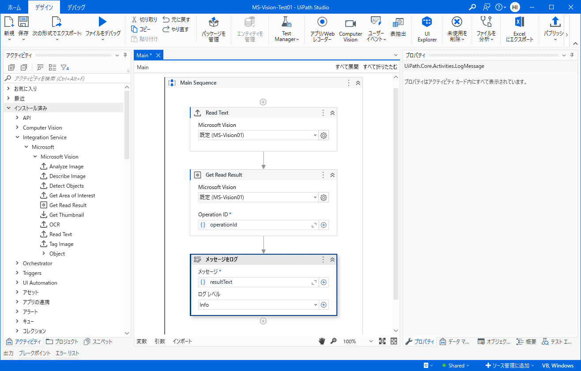Click fit to screen icon
The height and width of the screenshot is (371, 581).
[382, 341]
